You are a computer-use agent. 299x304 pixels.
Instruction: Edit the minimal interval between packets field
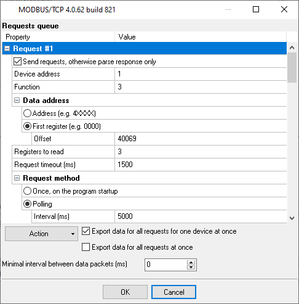pos(165,265)
